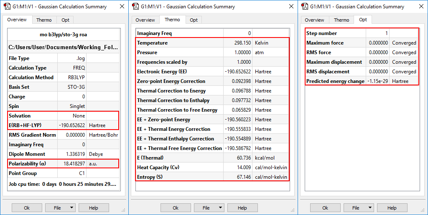This screenshot has width=428, height=215.
Task: Select the Opt tab in the left window
Action: pyautogui.click(x=65, y=20)
